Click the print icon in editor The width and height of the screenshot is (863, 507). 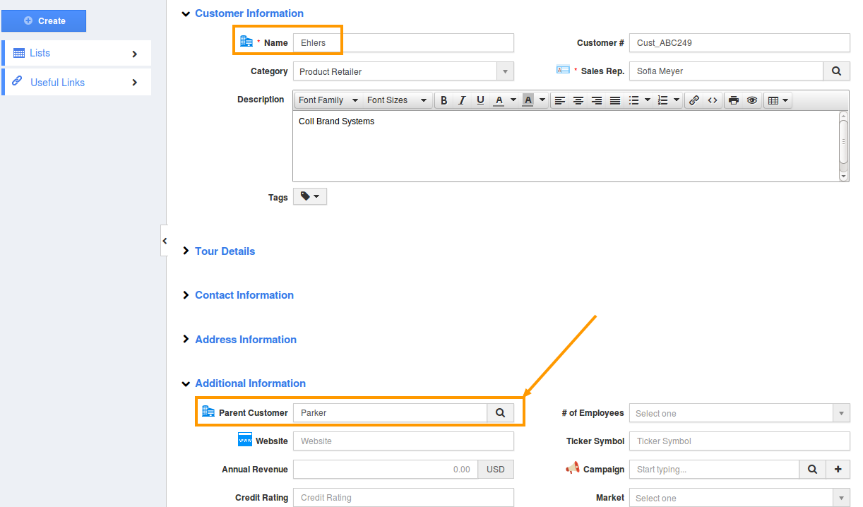[734, 100]
